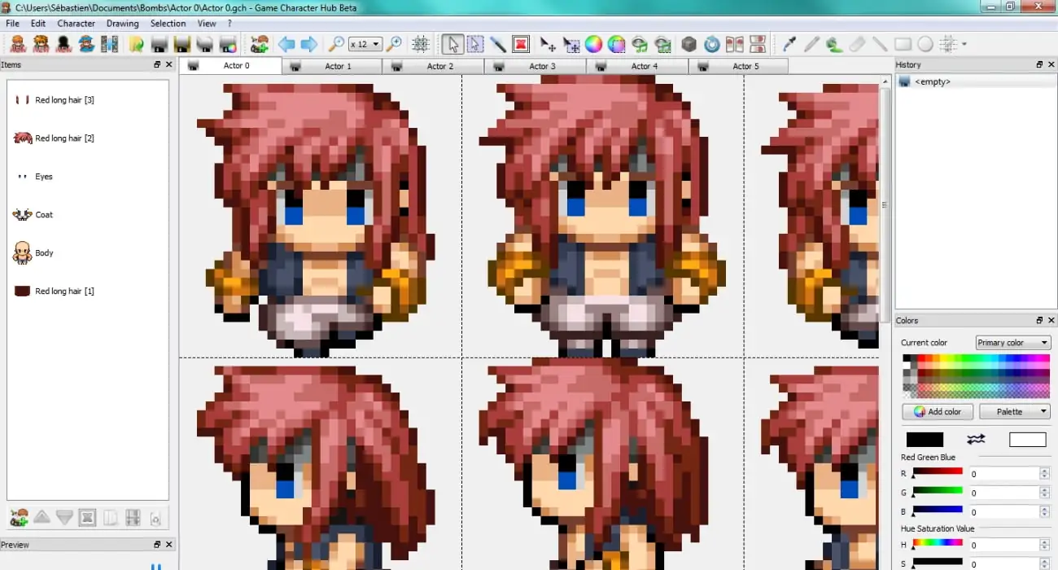The image size is (1058, 570).
Task: Select the Red long hair [2] item
Action: click(55, 138)
